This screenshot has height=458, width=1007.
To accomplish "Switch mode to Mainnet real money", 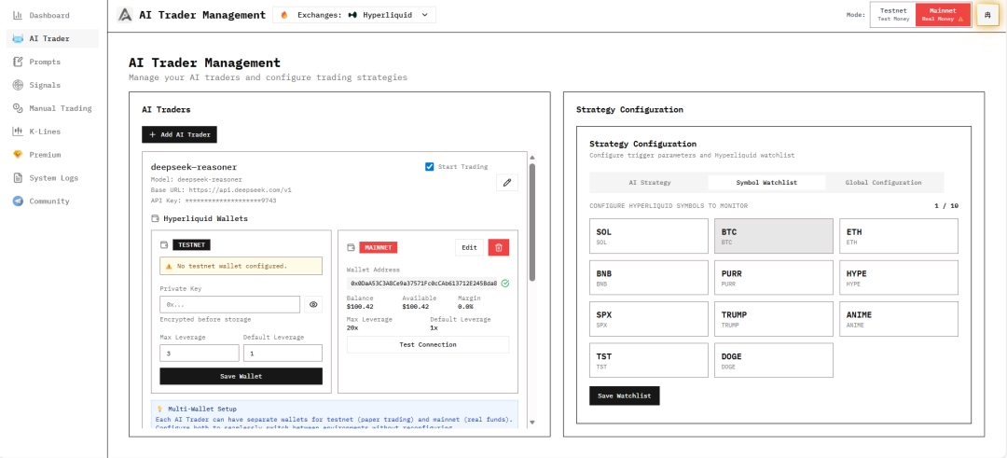I will [x=942, y=14].
